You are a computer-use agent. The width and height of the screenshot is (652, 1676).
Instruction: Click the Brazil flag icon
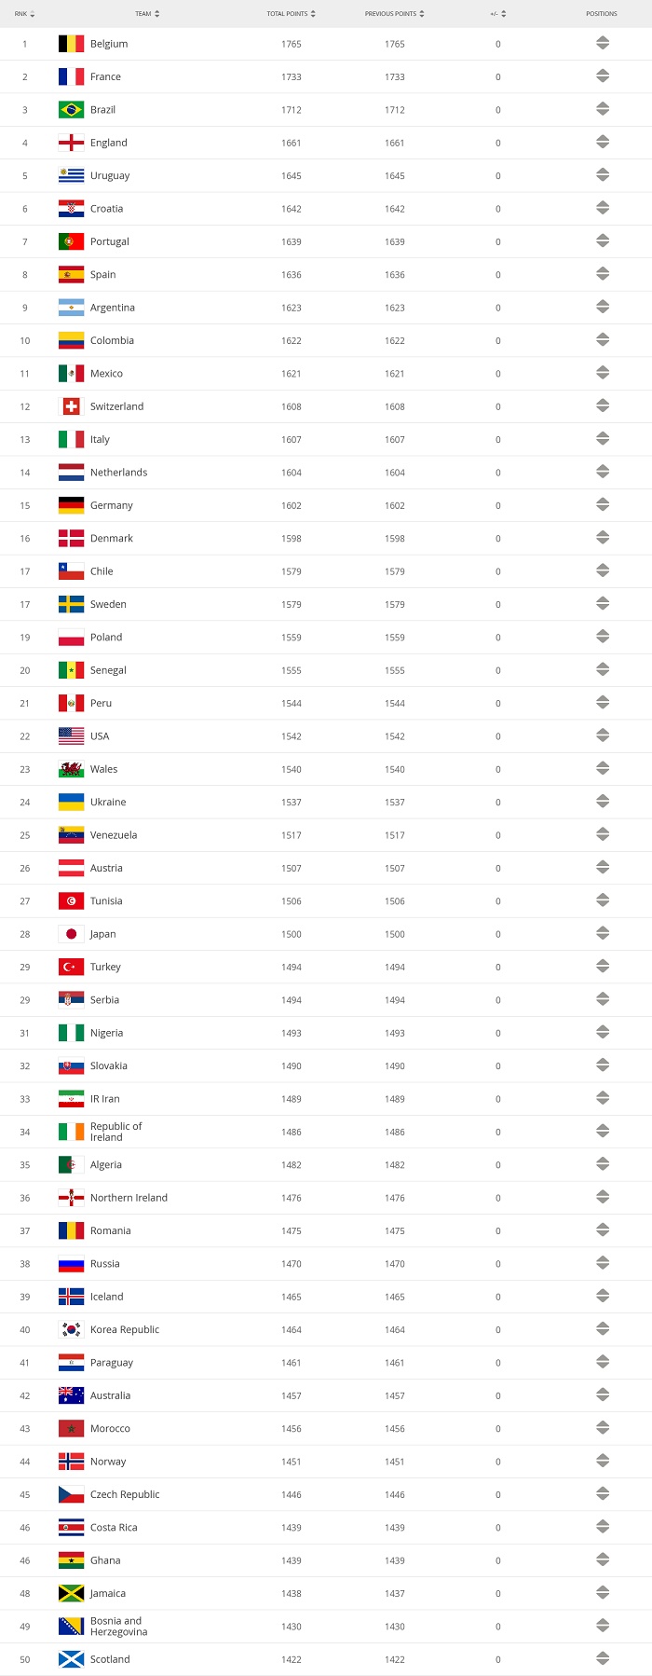71,110
